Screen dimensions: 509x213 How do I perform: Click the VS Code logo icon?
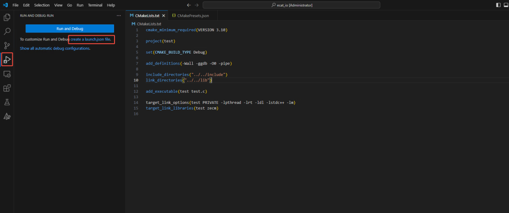(x=5, y=5)
